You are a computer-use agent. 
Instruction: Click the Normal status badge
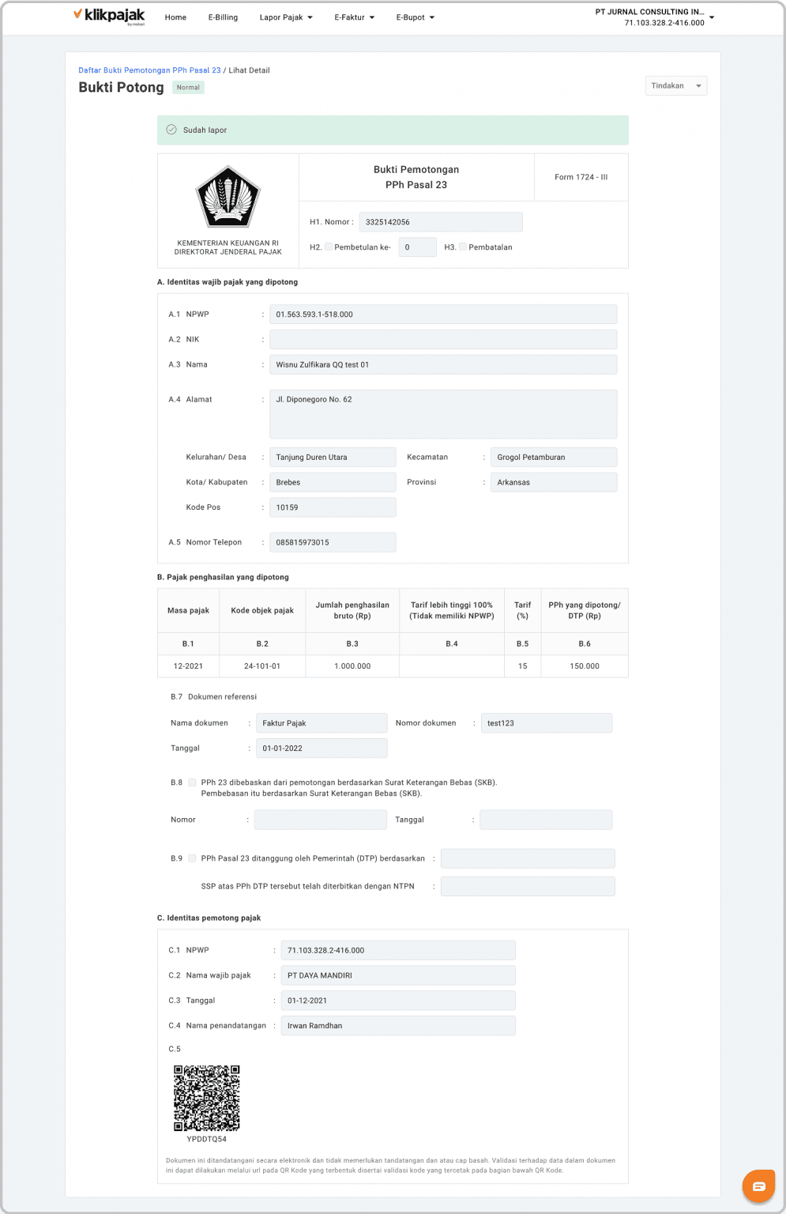click(188, 88)
